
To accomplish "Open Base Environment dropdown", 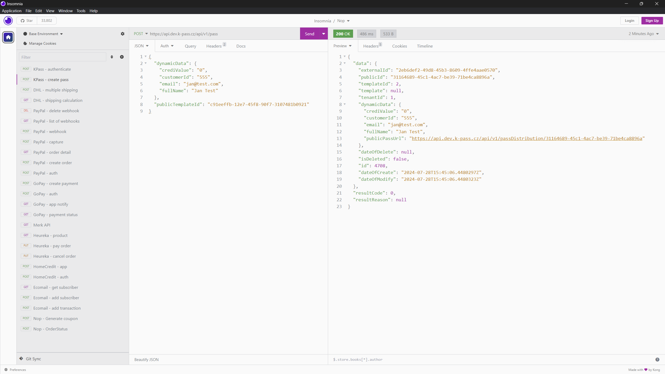I will point(46,34).
